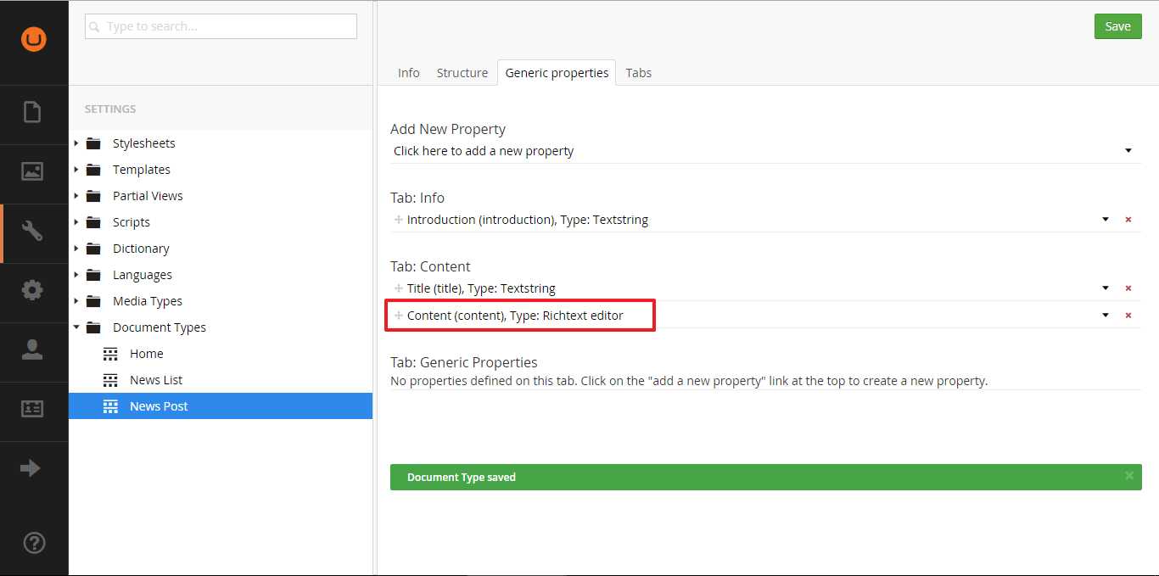Select News List document type

pos(156,380)
